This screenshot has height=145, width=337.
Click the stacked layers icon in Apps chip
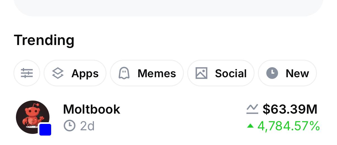pyautogui.click(x=58, y=73)
